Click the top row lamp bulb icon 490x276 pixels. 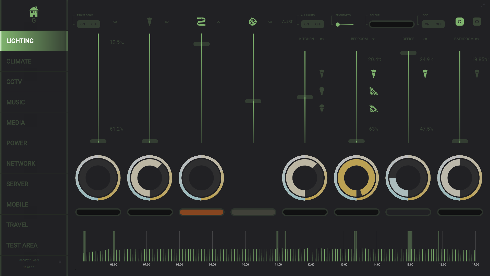(150, 21)
